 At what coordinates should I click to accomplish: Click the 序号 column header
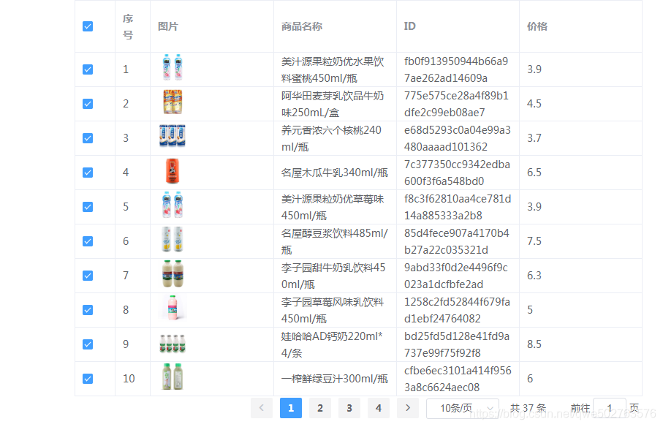pos(128,26)
